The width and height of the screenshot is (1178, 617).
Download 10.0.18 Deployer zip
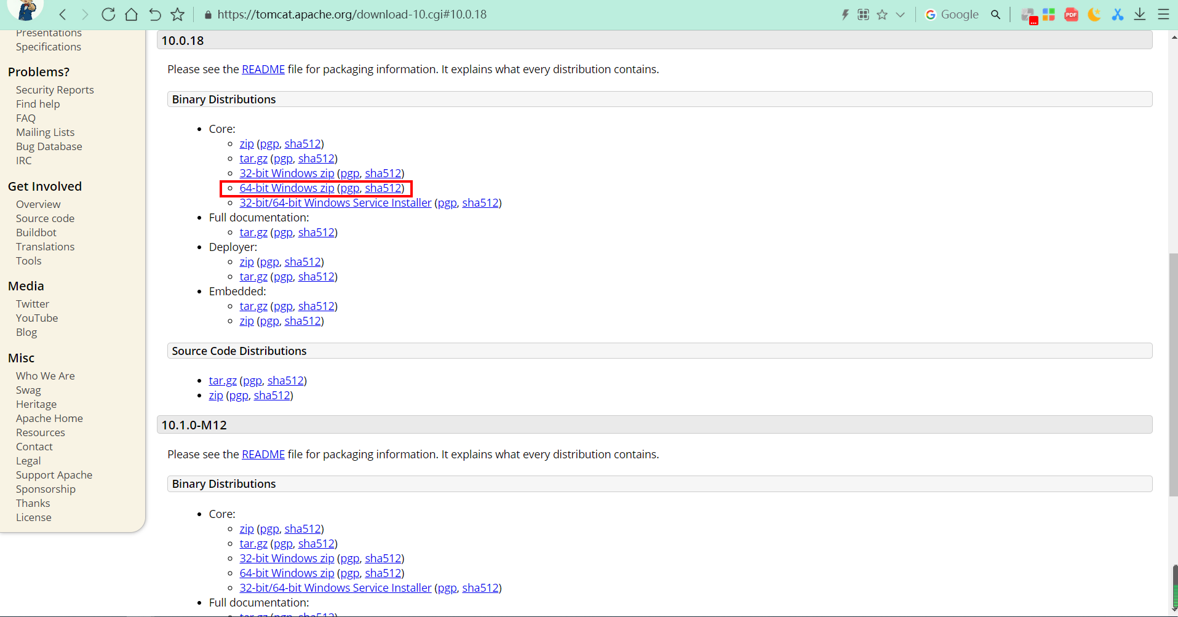(247, 262)
